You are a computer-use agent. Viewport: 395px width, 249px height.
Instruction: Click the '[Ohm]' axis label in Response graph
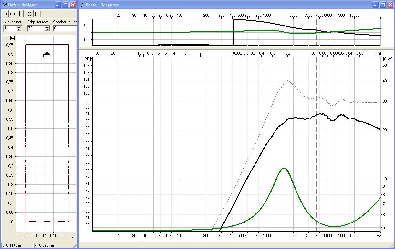(x=388, y=59)
